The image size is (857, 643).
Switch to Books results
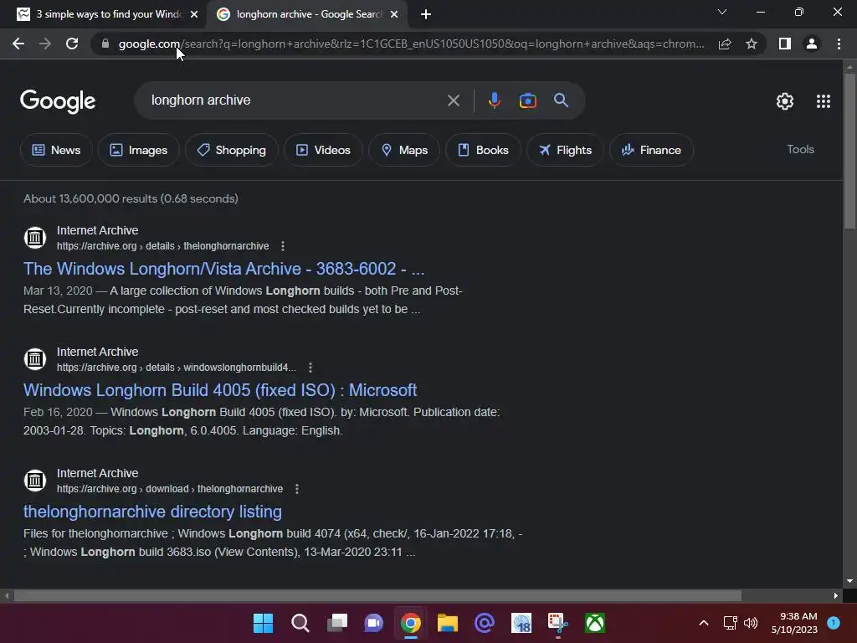[x=483, y=150]
